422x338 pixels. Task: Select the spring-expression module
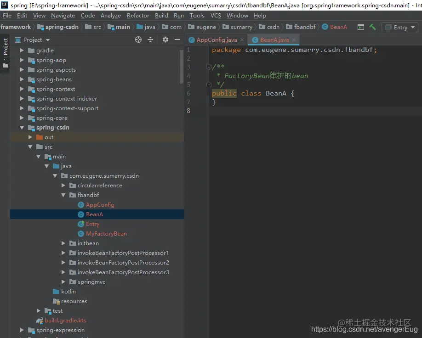pos(60,330)
